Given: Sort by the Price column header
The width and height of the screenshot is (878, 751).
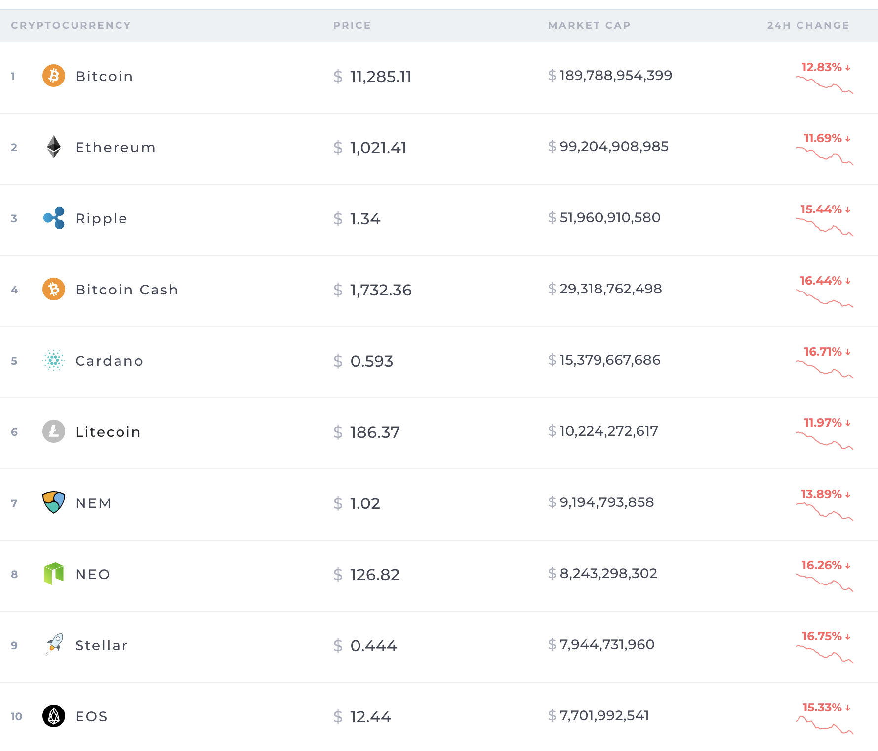Looking at the screenshot, I should (x=352, y=25).
